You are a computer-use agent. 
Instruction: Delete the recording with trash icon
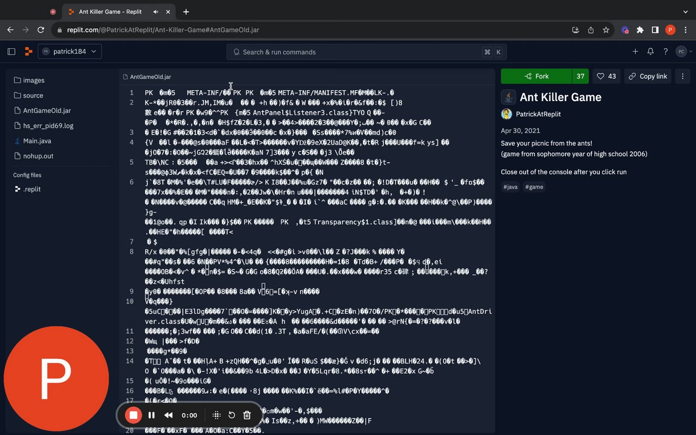point(247,415)
